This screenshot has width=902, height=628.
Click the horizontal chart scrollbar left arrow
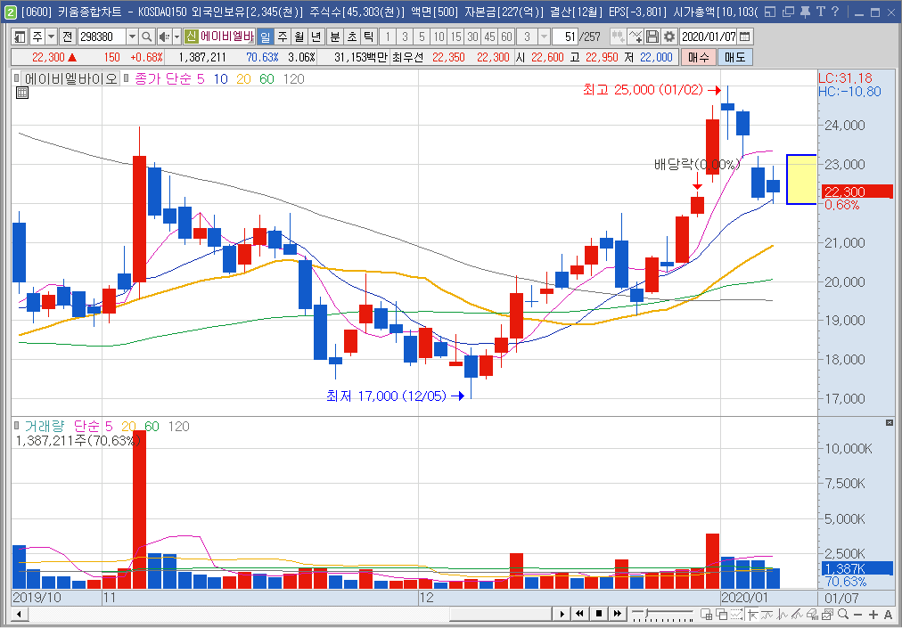click(x=19, y=614)
